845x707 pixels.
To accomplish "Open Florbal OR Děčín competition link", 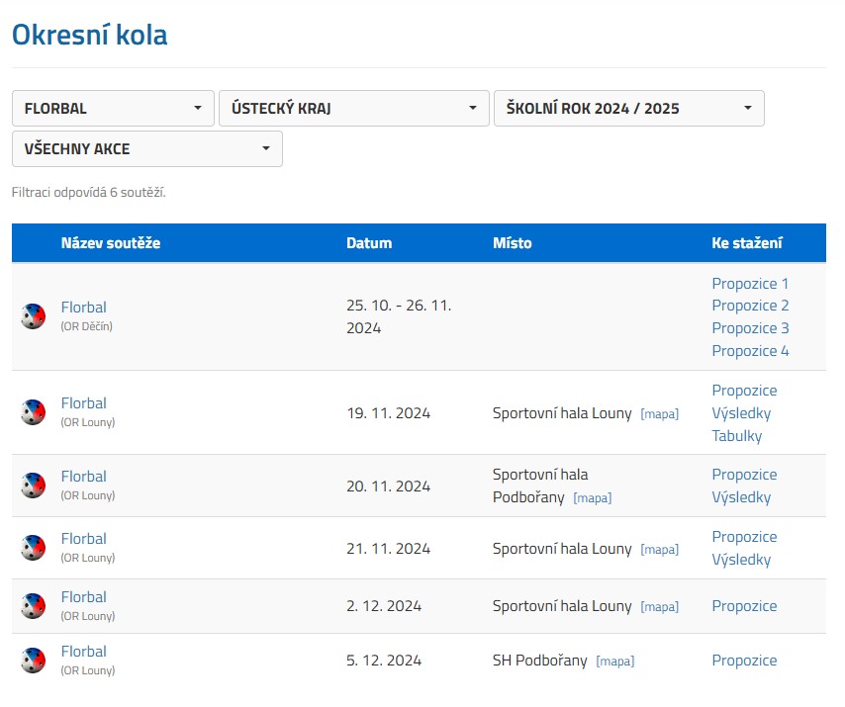I will click(x=83, y=307).
